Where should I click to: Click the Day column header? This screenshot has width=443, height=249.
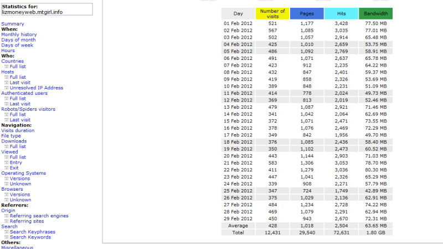pyautogui.click(x=238, y=13)
